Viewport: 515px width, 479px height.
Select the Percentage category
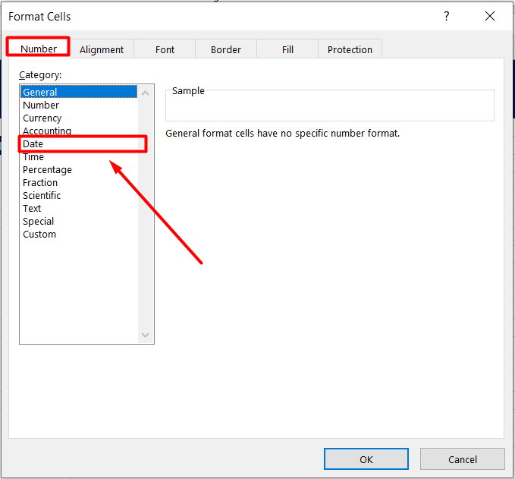pos(79,169)
